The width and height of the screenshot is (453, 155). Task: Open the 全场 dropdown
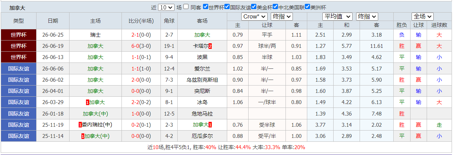(x=422, y=16)
